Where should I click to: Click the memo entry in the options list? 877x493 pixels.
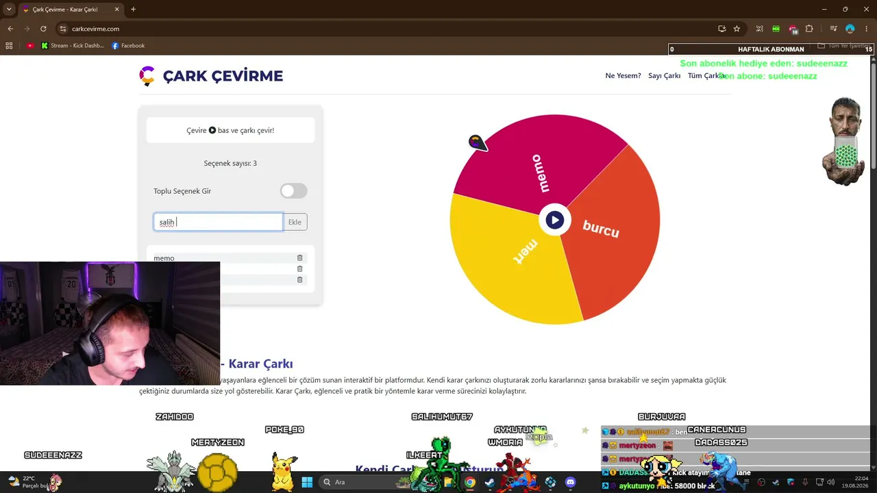click(x=164, y=258)
